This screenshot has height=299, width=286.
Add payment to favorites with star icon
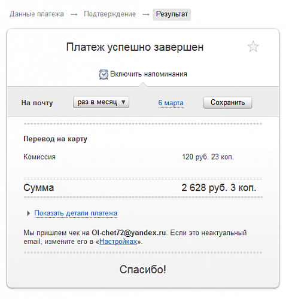[253, 47]
